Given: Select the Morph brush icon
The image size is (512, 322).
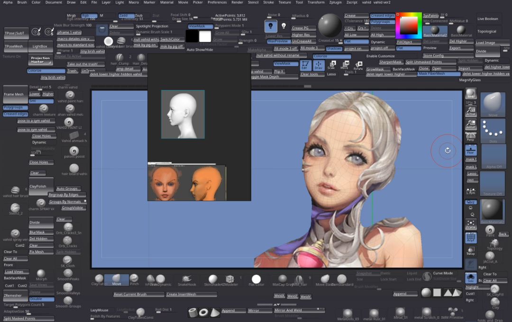Looking at the screenshot, I should coord(41,275).
